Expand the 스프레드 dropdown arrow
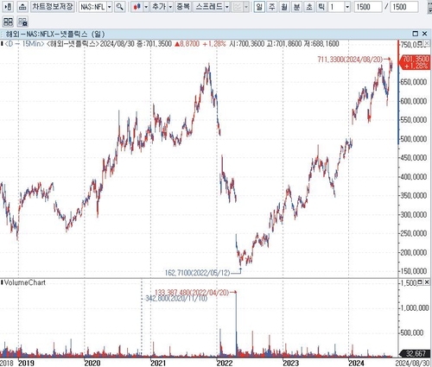Image resolution: width=432 pixels, height=367 pixels. click(x=227, y=7)
